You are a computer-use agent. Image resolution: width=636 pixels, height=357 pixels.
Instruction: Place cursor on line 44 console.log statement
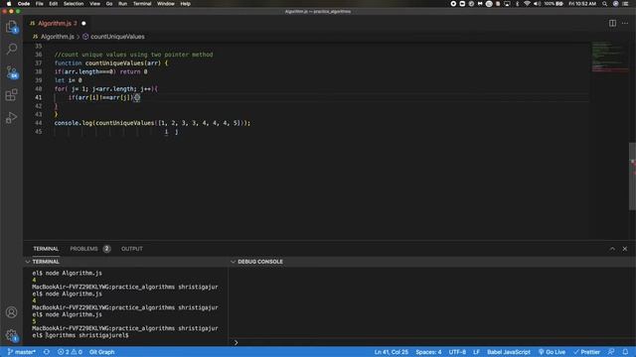pyautogui.click(x=152, y=123)
